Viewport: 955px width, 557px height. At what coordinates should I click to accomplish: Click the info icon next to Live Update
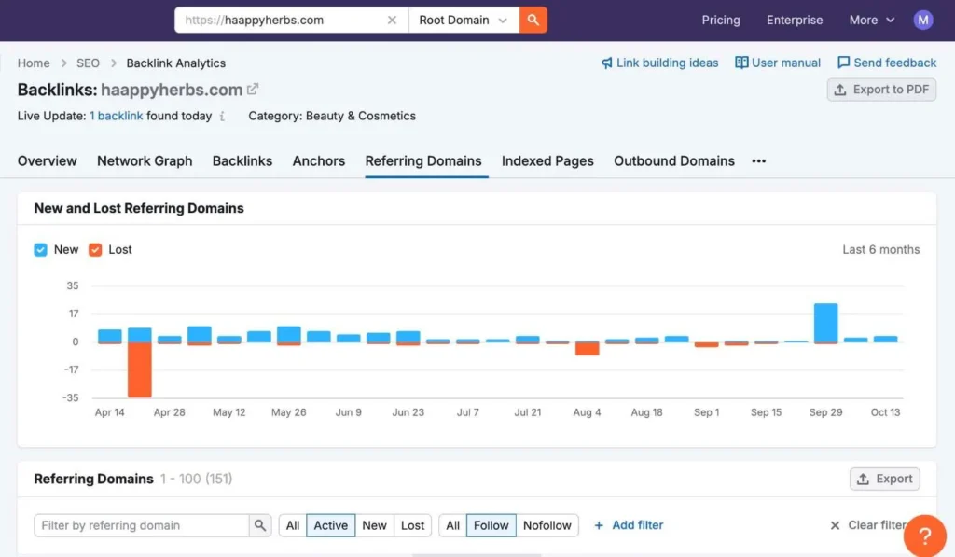(x=222, y=117)
